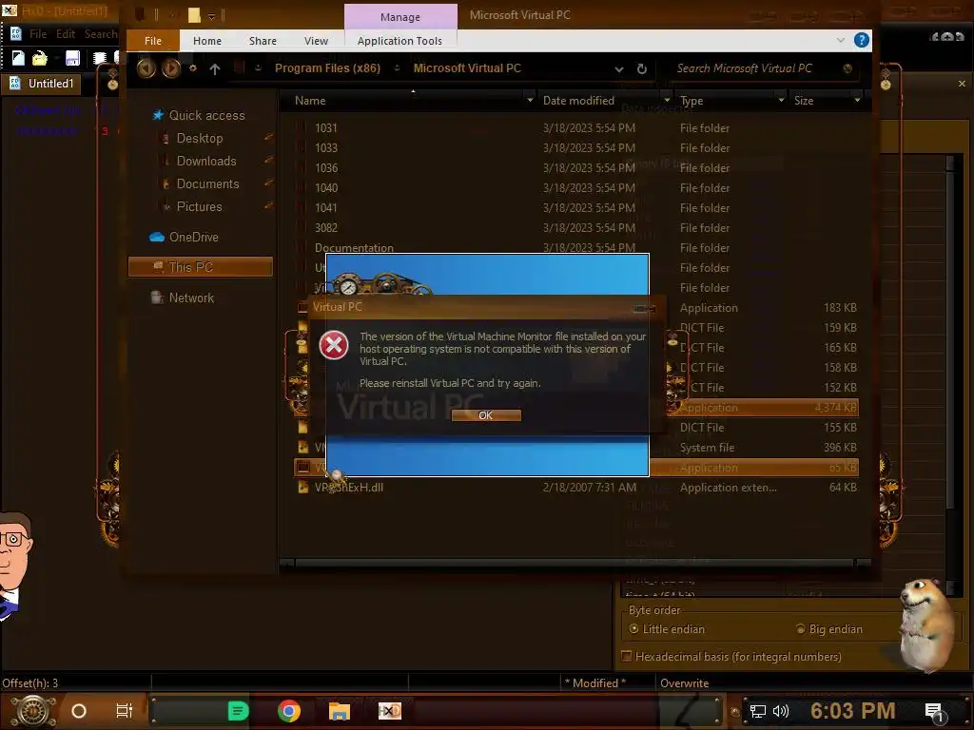Switch to the Share ribbon tab
The height and width of the screenshot is (730, 974).
point(263,40)
